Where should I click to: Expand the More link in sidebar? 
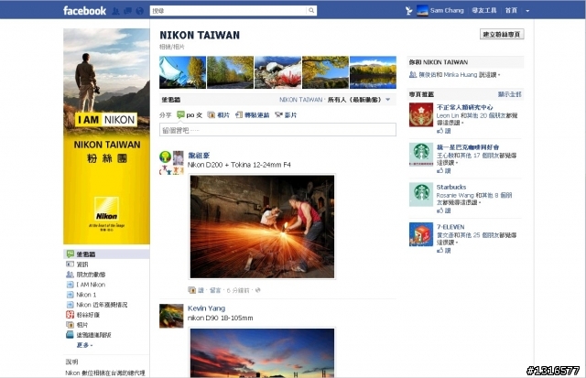(x=85, y=345)
